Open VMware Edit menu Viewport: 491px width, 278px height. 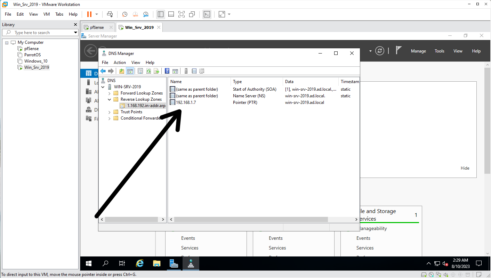coord(20,14)
